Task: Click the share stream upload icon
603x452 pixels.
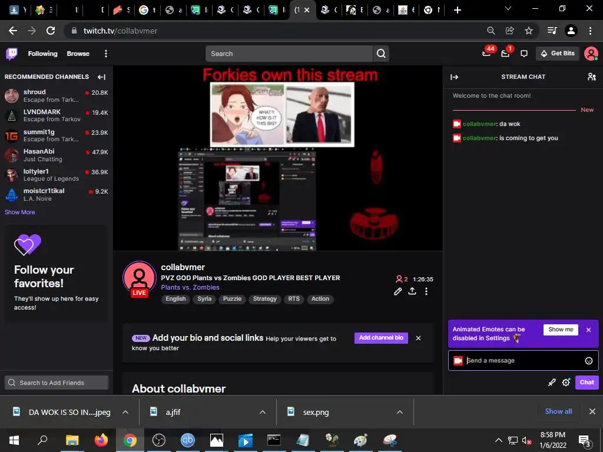Action: [x=412, y=291]
